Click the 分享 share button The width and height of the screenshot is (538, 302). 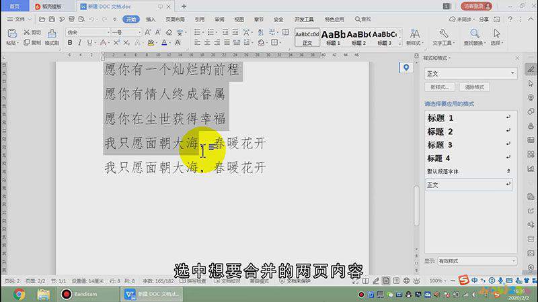(484, 19)
